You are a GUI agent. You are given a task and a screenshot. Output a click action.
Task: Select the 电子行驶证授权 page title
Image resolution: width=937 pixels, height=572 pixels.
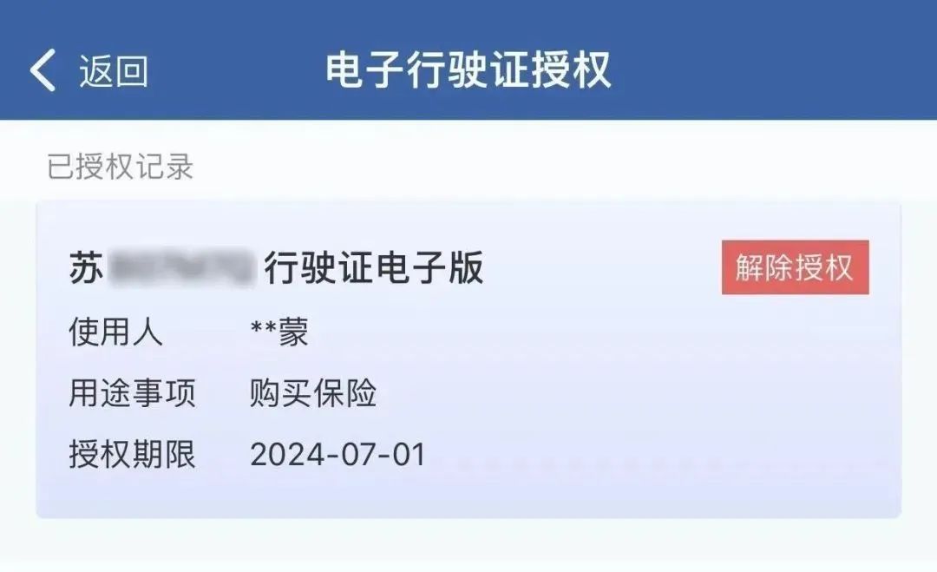[468, 70]
